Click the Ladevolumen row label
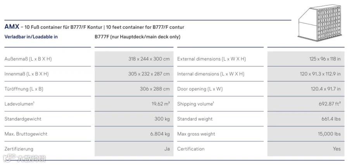Viewport: 349px width, 165px height. [19, 104]
